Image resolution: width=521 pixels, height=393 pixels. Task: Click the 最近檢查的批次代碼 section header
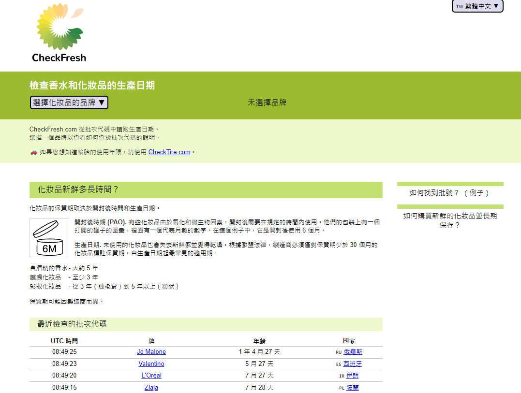point(71,324)
